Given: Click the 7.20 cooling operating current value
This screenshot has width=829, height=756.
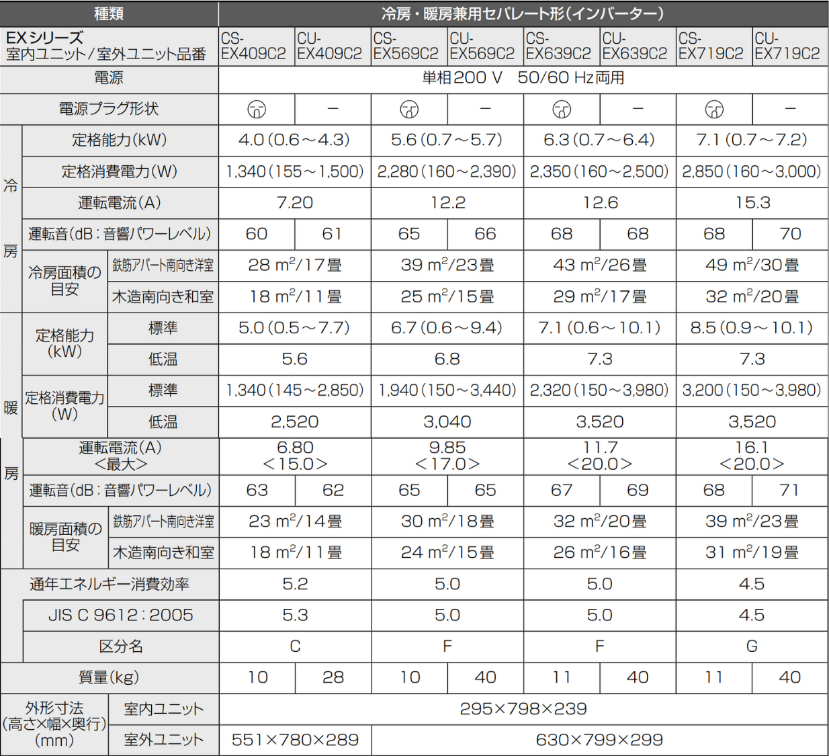Looking at the screenshot, I should point(295,202).
